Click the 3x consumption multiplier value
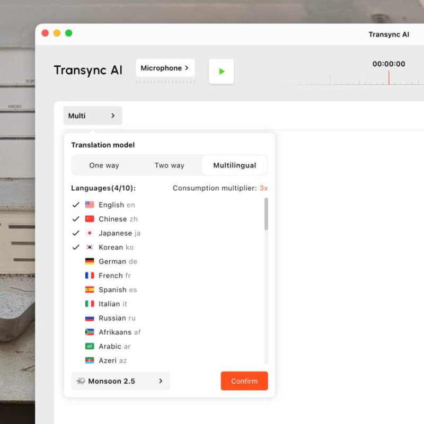Viewport: 424px width, 424px height. 263,188
